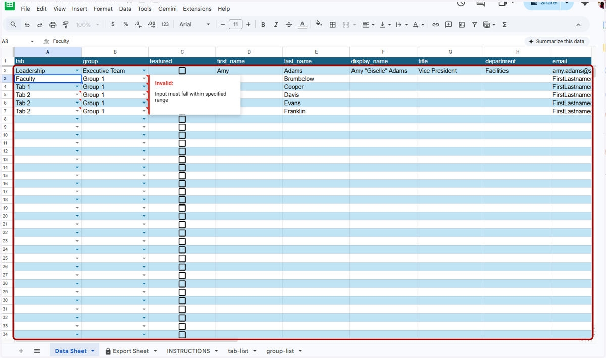Screen dimensions: 606x358
Task: Click the search menus magnifier icon
Action: [13, 24]
